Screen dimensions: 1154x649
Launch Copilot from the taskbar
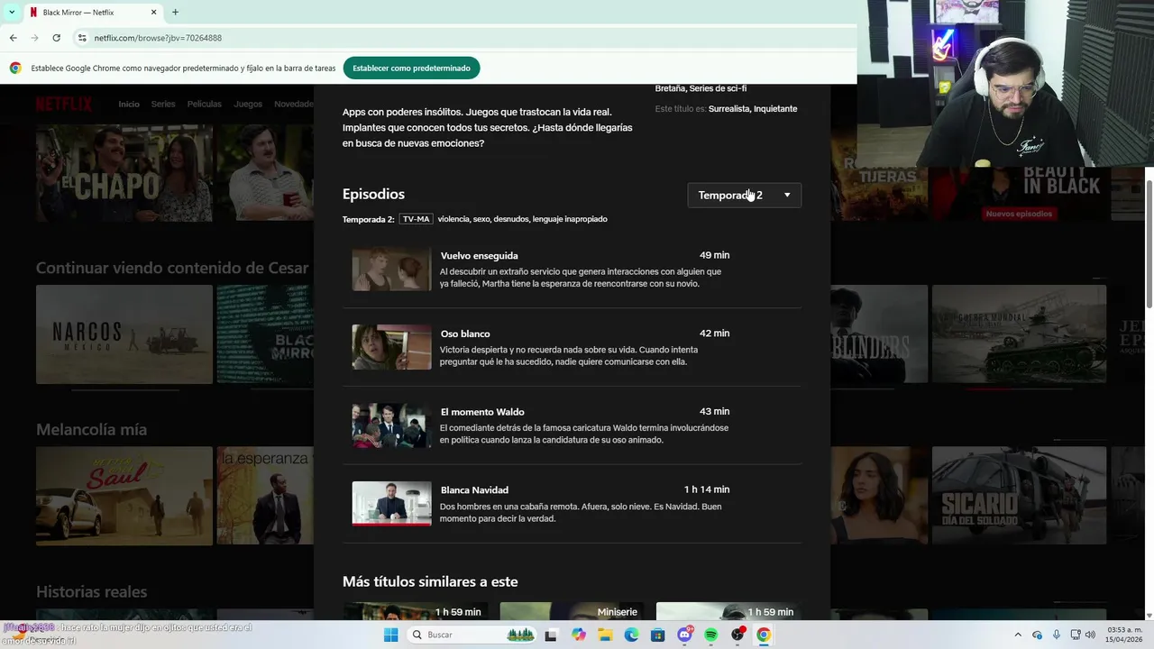pyautogui.click(x=578, y=635)
